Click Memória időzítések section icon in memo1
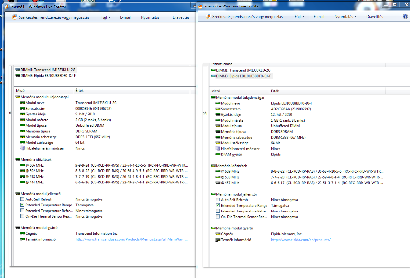This screenshot has width=410, height=278. point(18,159)
